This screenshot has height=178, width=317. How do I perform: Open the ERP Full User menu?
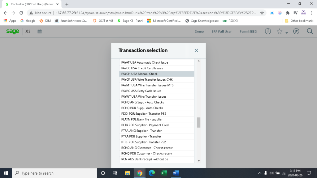click(x=222, y=31)
